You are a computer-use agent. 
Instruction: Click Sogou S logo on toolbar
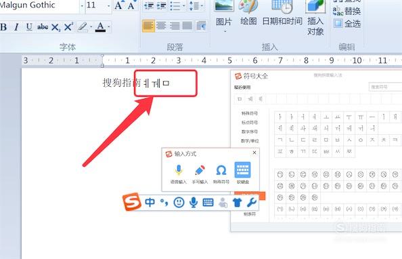(132, 202)
